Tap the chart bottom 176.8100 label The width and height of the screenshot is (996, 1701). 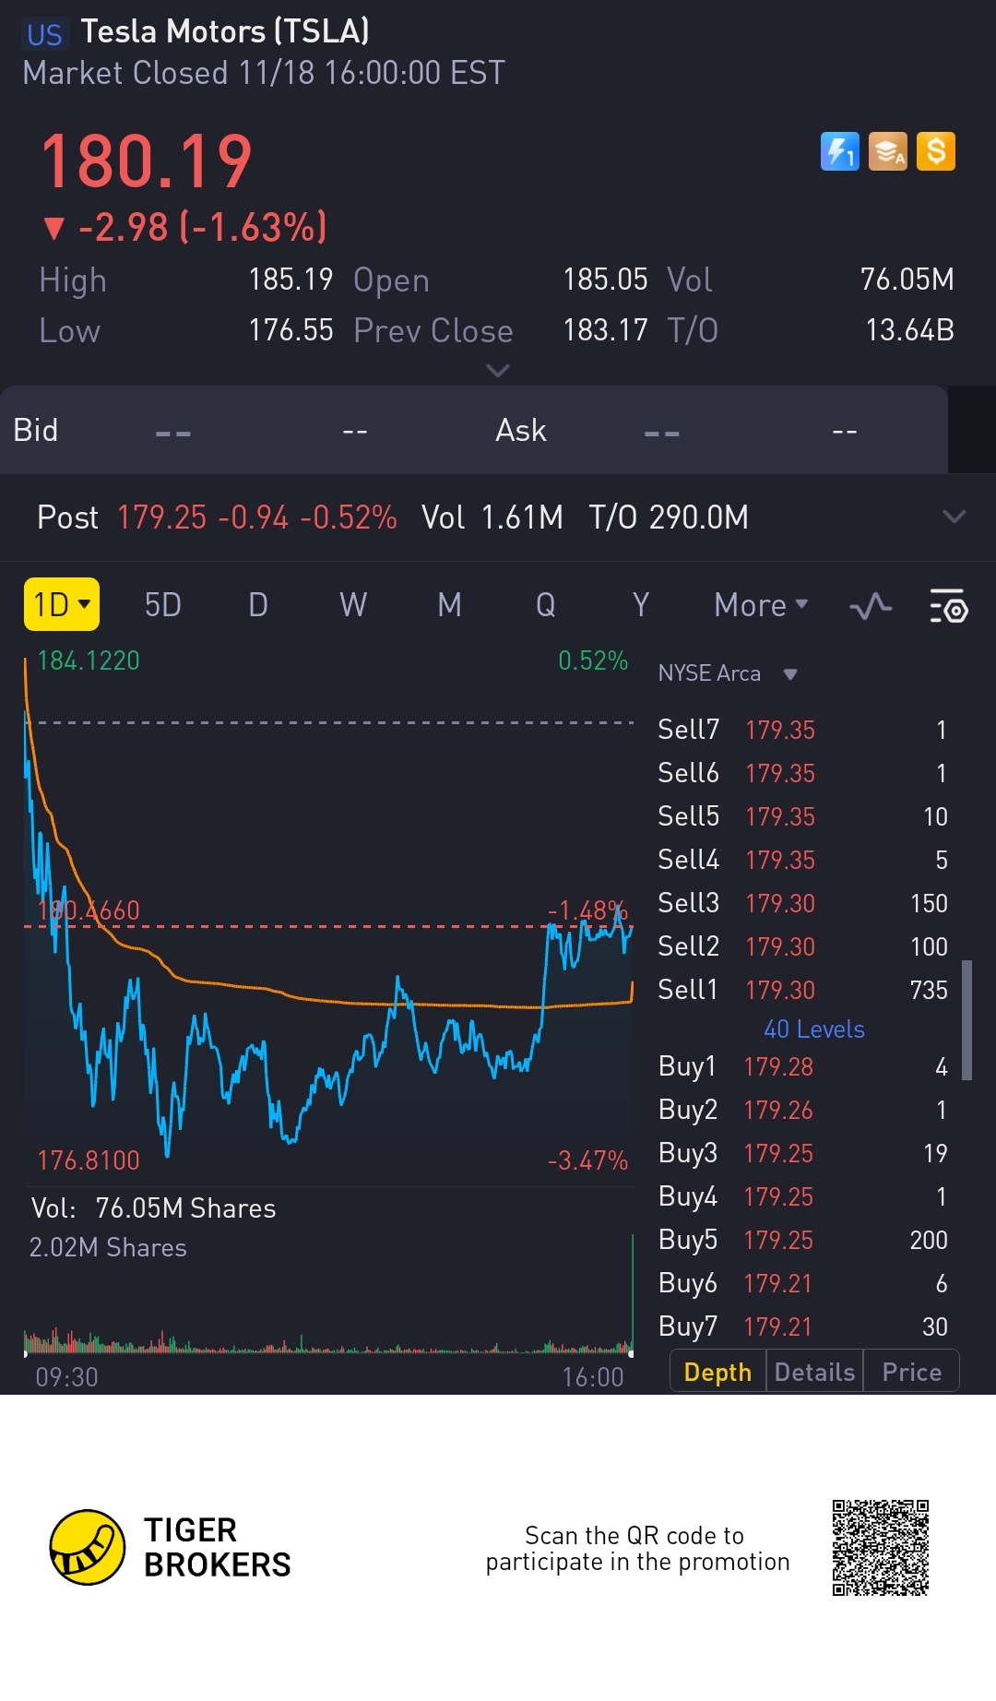(89, 1160)
